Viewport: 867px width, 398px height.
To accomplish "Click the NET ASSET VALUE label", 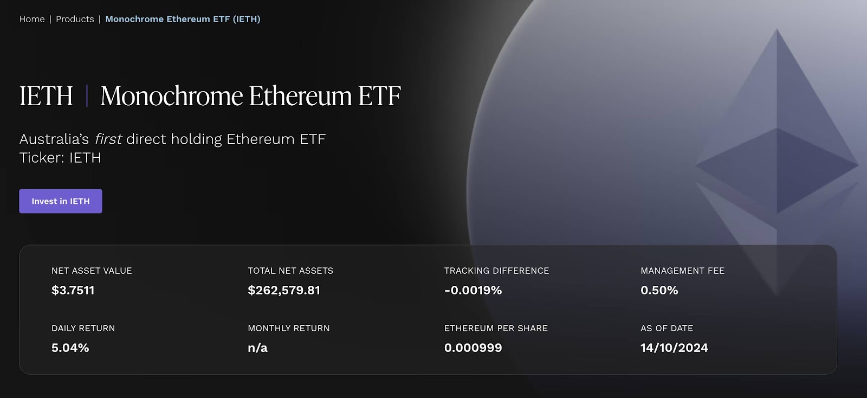I will (x=92, y=271).
